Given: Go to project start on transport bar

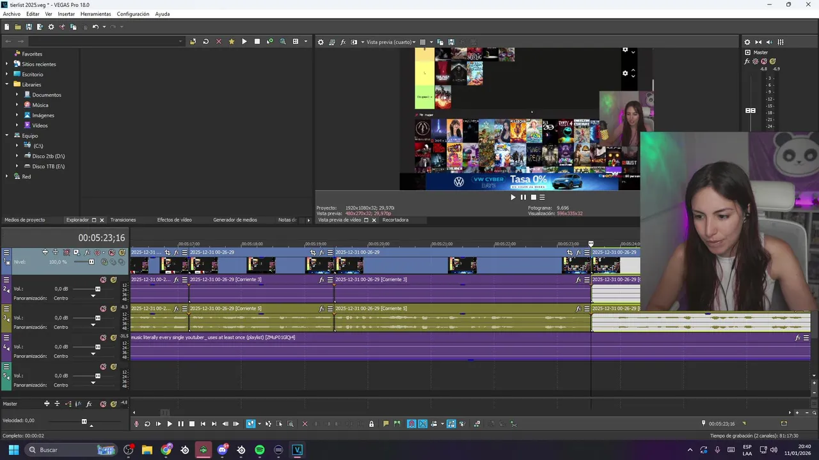Looking at the screenshot, I should point(203,424).
